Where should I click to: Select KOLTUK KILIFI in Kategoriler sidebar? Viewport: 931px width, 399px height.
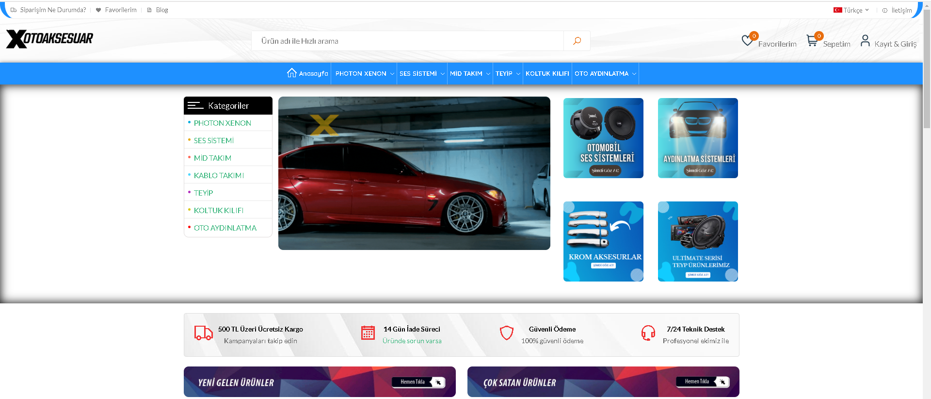[219, 210]
